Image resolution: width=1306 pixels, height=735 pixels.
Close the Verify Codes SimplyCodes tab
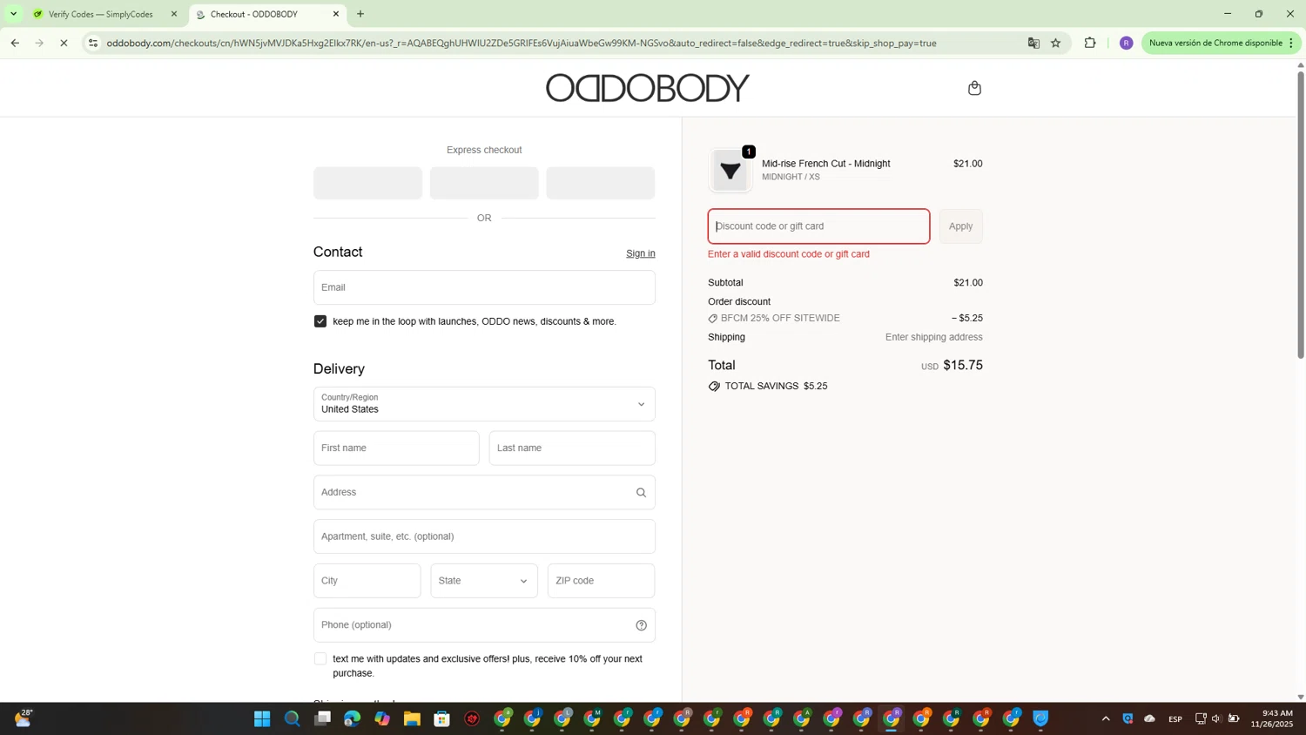[x=174, y=14]
